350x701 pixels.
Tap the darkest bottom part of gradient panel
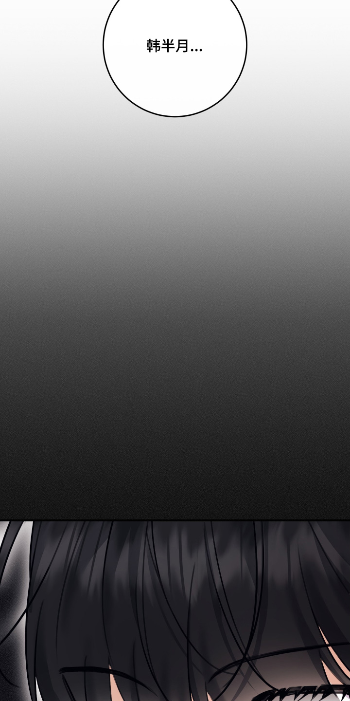click(x=175, y=487)
